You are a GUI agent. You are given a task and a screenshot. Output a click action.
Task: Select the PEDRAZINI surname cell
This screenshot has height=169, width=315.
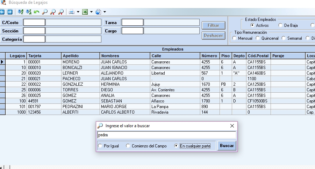[80, 107]
